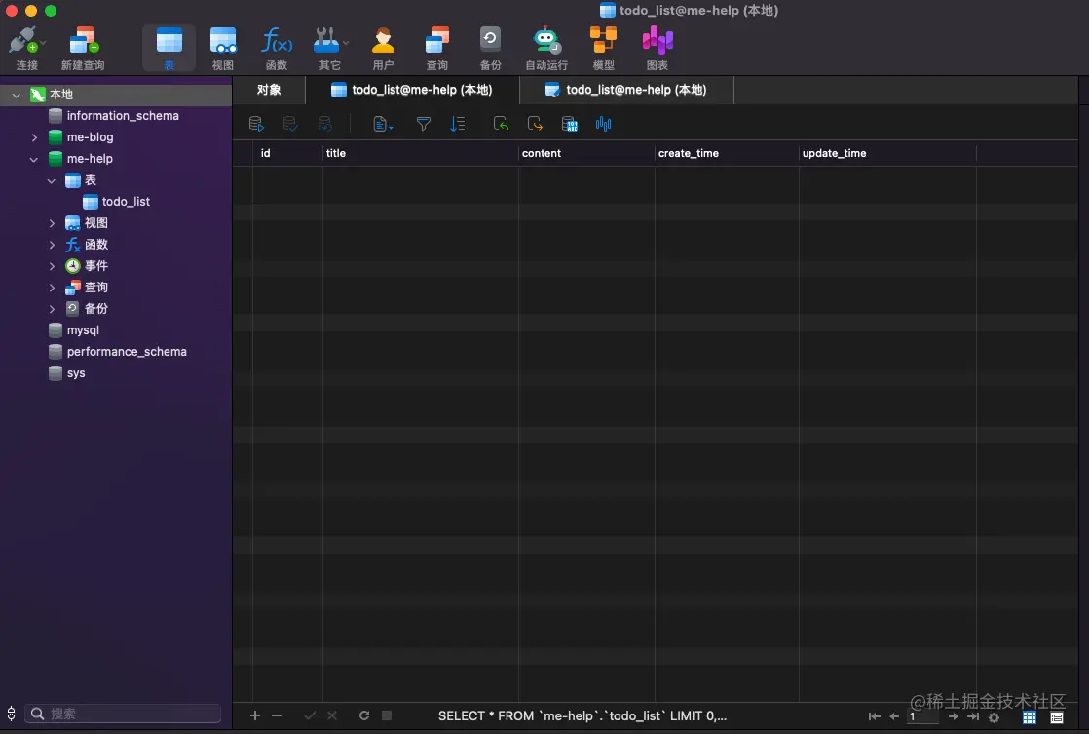Click the export wizard icon with orange arrow
The height and width of the screenshot is (734, 1089).
[x=535, y=124]
